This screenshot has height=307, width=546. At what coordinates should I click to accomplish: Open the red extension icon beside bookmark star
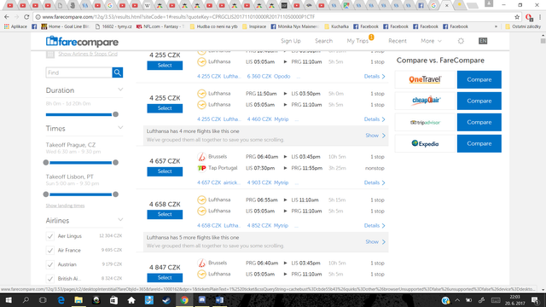[529, 17]
